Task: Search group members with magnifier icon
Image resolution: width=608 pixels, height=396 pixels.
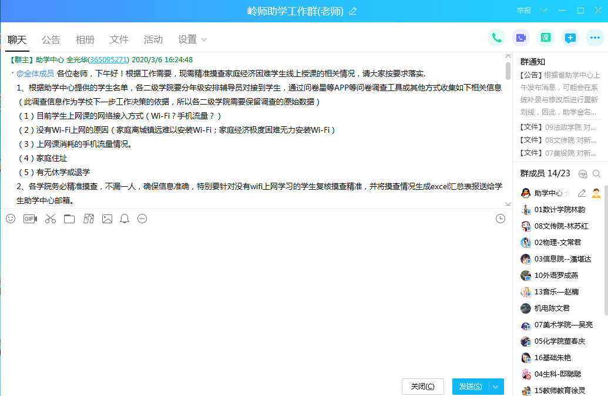Action: point(597,174)
